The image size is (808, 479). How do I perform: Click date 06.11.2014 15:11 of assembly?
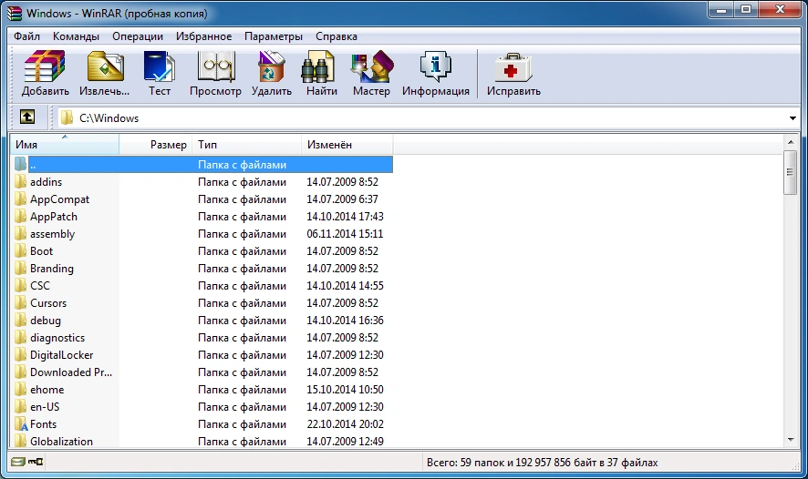coord(345,234)
